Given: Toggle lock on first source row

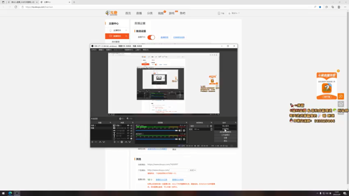Looking at the screenshot, I should point(131,125).
